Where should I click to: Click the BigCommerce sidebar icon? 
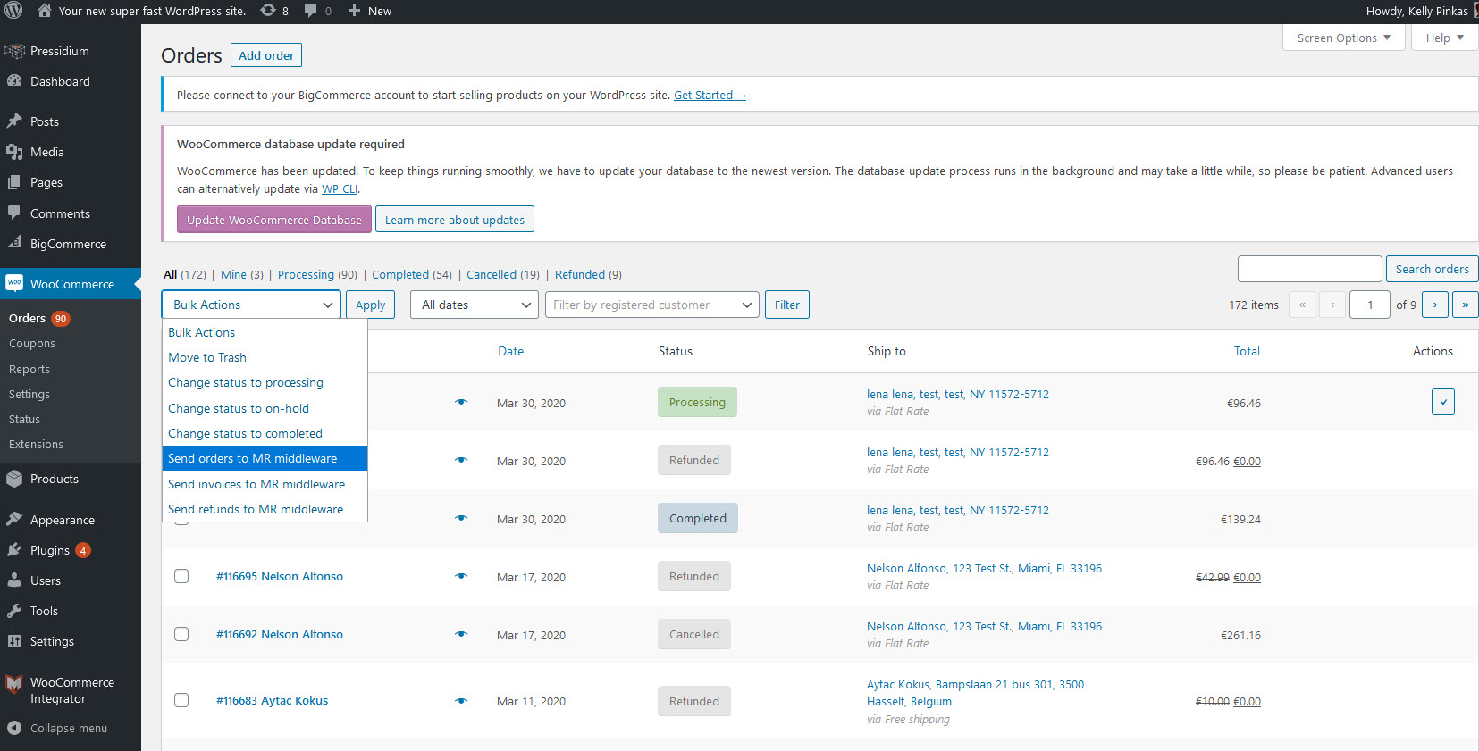[x=14, y=243]
